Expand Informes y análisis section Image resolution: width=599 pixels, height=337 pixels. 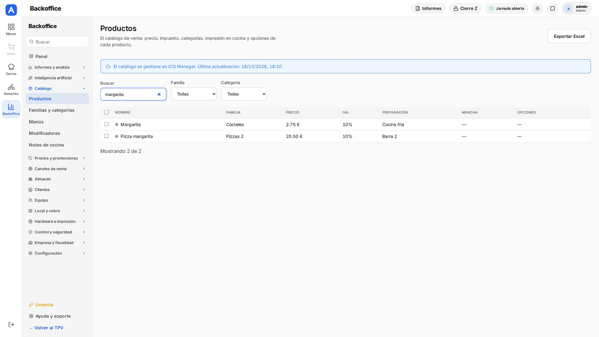[x=57, y=67]
